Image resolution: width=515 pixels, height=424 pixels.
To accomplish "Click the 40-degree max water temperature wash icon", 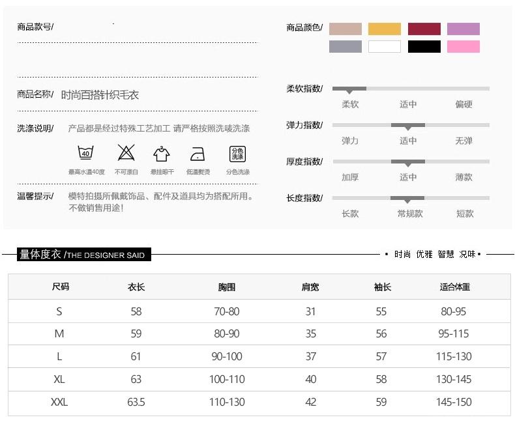I will 86,154.
